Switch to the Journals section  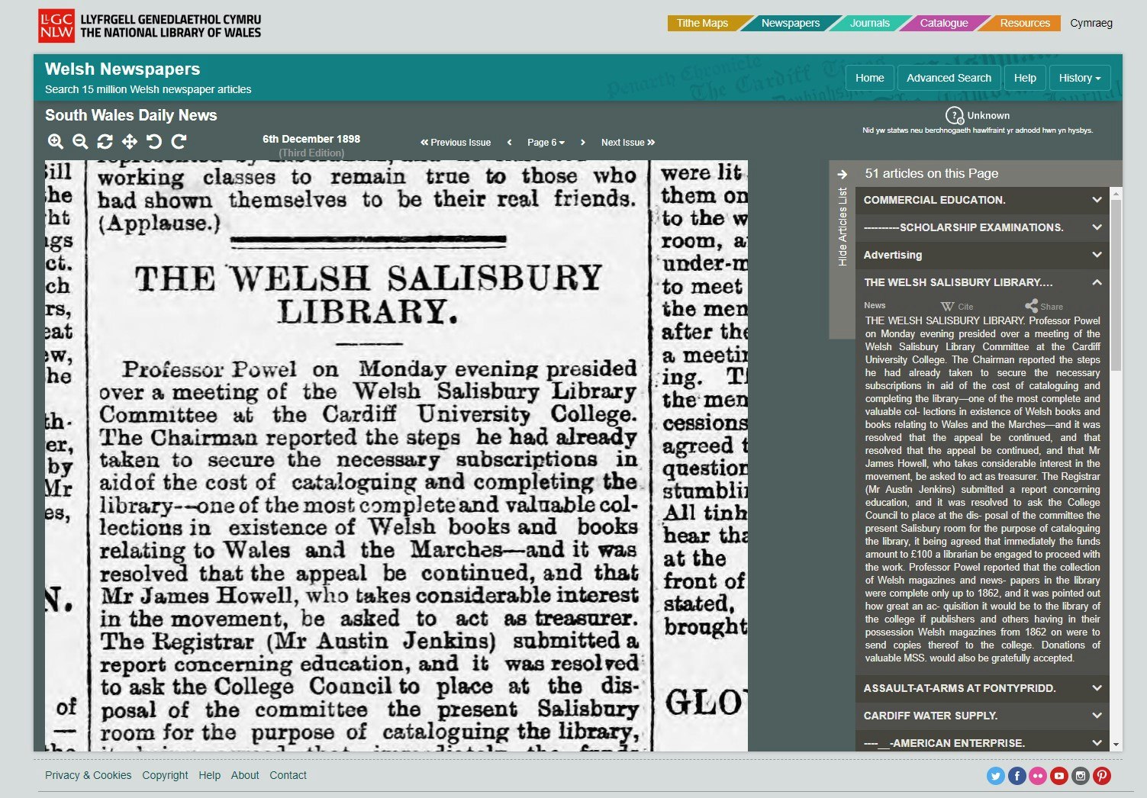coord(868,23)
